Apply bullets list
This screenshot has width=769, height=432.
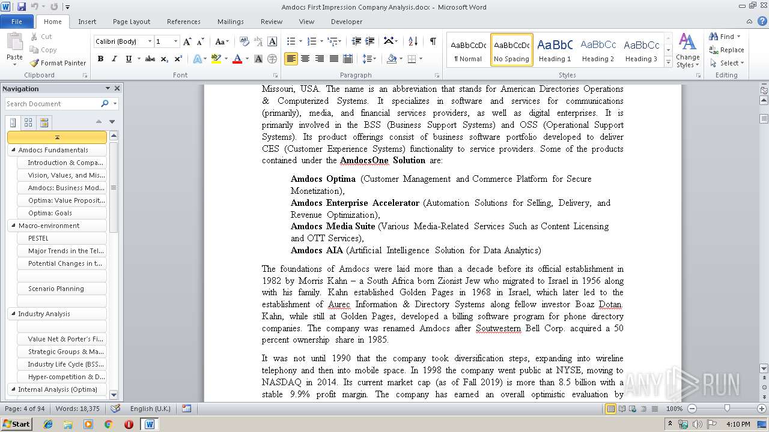[x=291, y=41]
